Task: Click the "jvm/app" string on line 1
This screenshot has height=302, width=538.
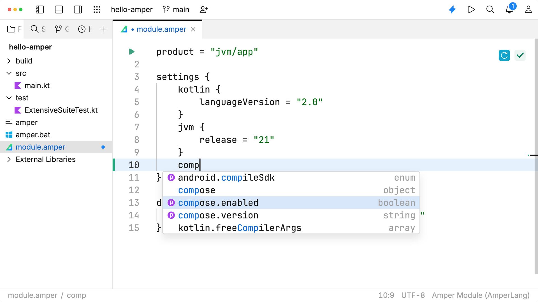Action: [x=234, y=52]
